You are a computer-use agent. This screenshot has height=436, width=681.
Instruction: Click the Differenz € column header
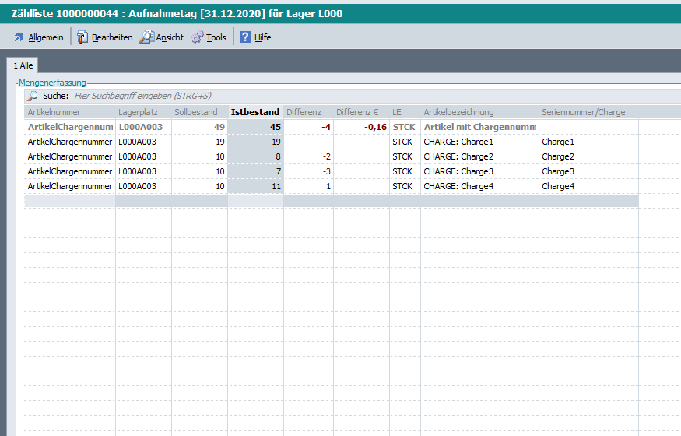pyautogui.click(x=356, y=112)
